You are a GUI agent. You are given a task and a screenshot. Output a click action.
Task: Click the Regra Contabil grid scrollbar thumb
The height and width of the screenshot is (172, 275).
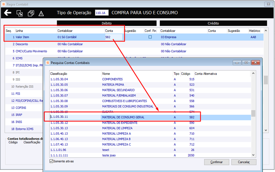[266, 80]
